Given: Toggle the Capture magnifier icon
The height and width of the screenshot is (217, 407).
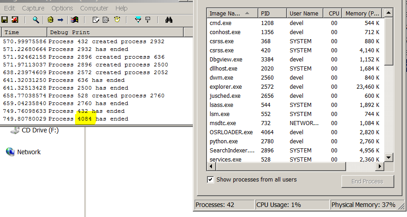Looking at the screenshot, I should click(x=35, y=20).
